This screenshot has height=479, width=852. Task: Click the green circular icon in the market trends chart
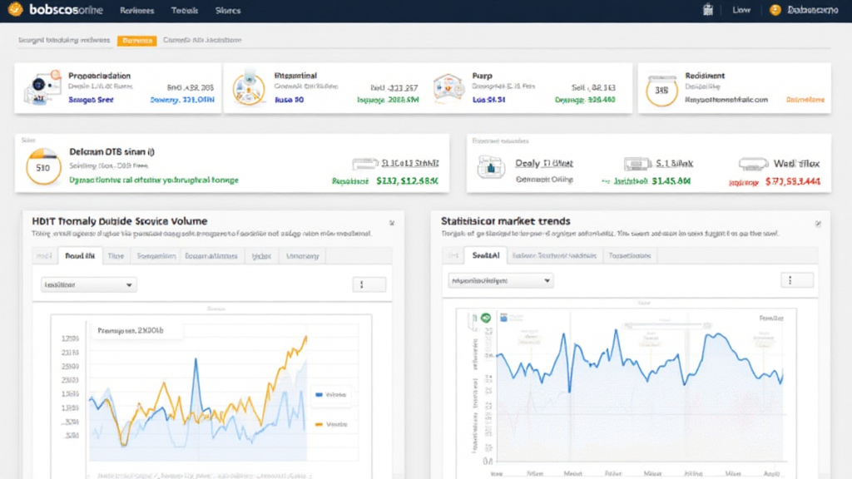coord(485,317)
